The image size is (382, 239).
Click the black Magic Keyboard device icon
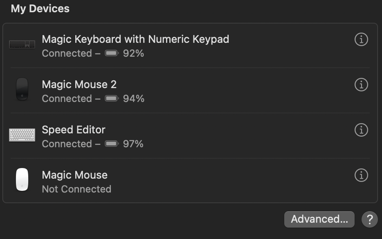click(x=22, y=44)
